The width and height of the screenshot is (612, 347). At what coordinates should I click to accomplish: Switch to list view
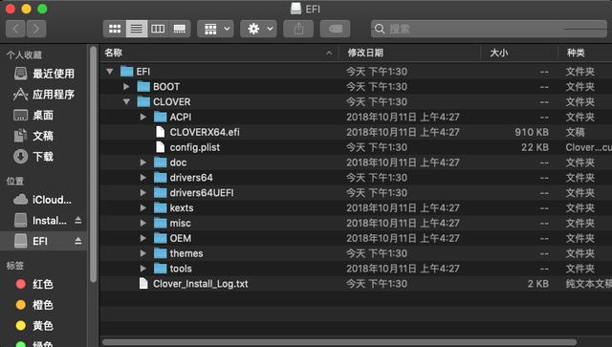(x=137, y=29)
